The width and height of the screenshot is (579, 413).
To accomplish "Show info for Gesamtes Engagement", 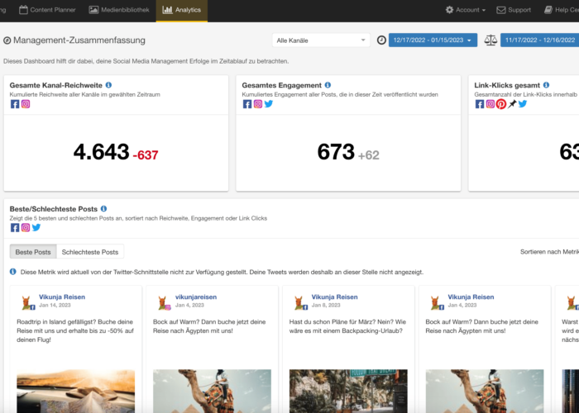I will point(328,85).
